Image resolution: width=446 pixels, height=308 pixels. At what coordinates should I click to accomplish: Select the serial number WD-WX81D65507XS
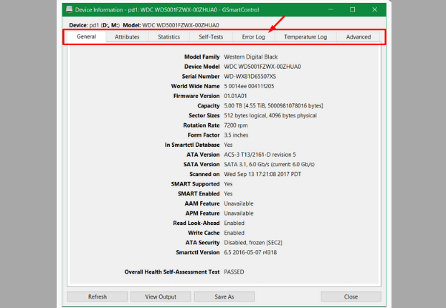[250, 77]
